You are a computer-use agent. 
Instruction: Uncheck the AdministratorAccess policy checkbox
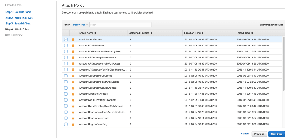tap(66, 40)
